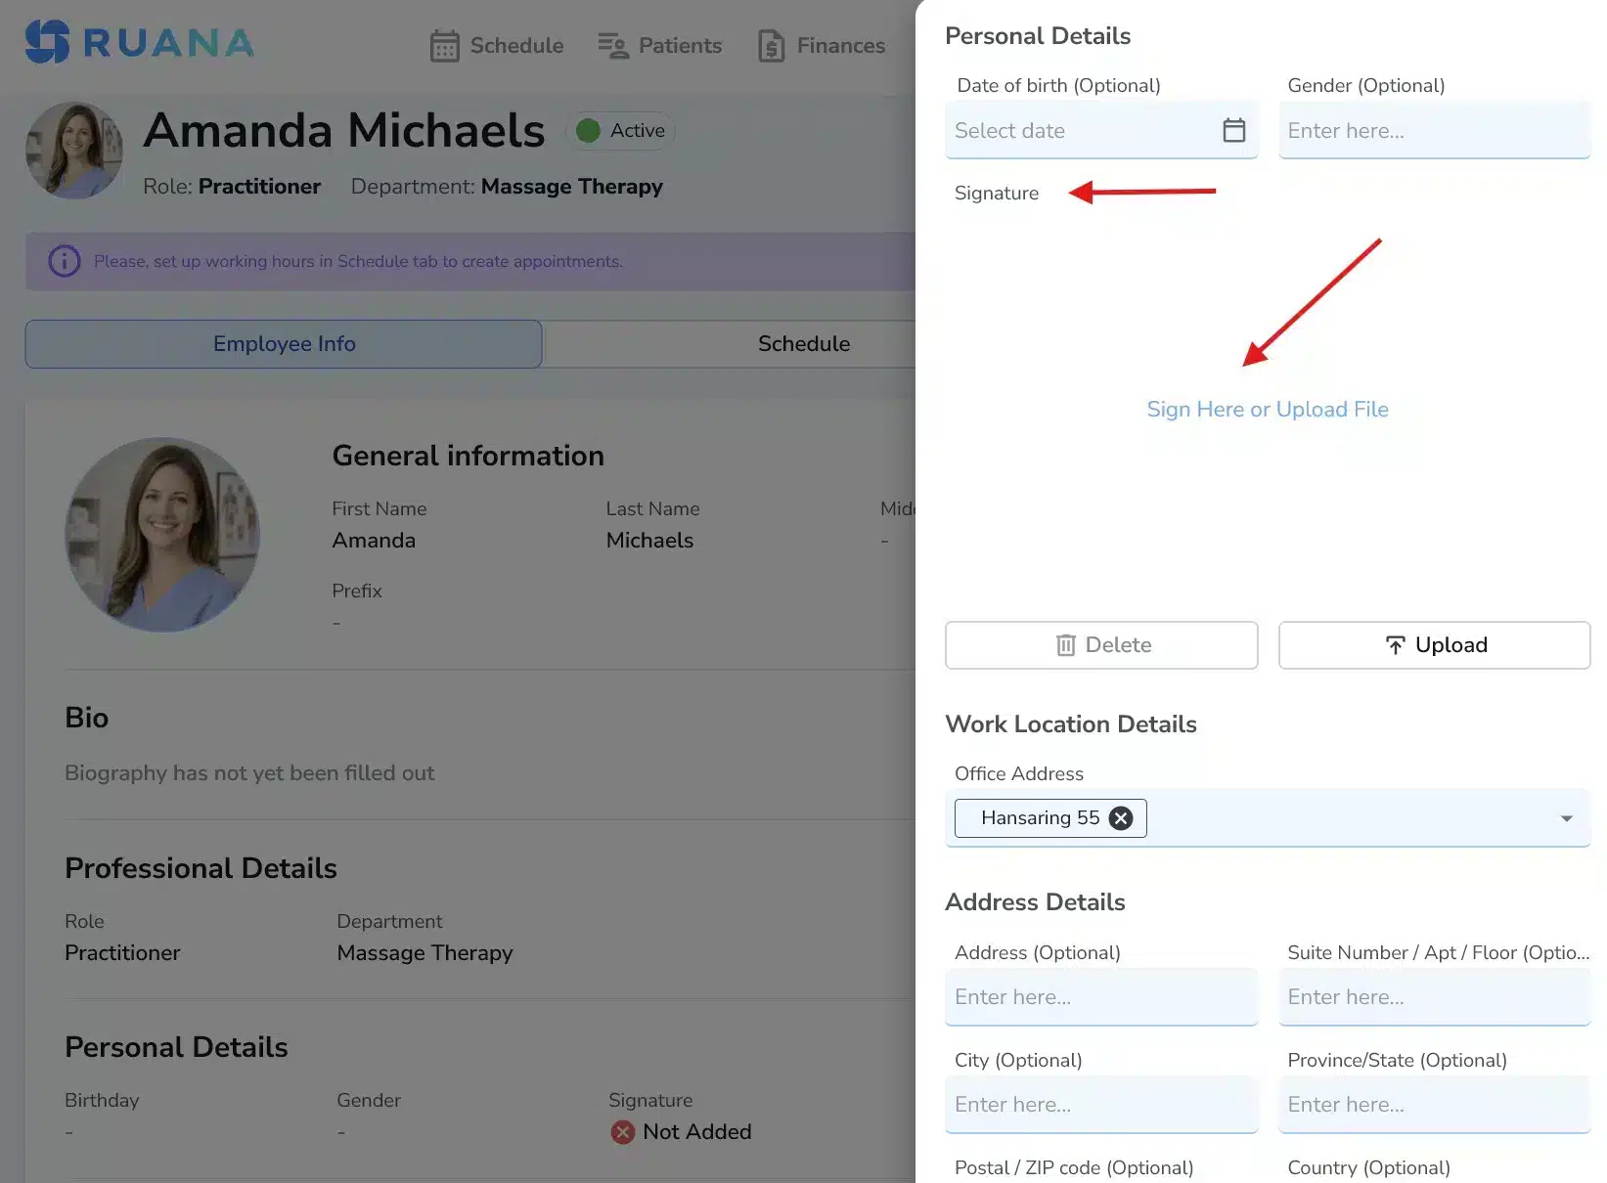Click the Sign Here or Upload File link
The height and width of the screenshot is (1183, 1607).
[x=1268, y=409]
